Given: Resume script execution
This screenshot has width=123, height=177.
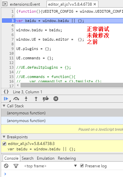Looking at the screenshot, I should pyautogui.click(x=6, y=99).
